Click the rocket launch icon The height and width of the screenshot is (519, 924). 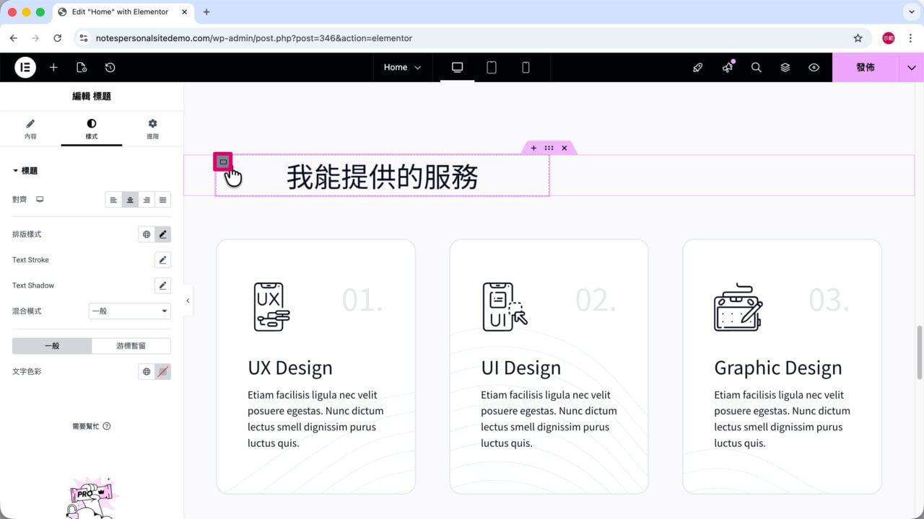[x=697, y=67]
